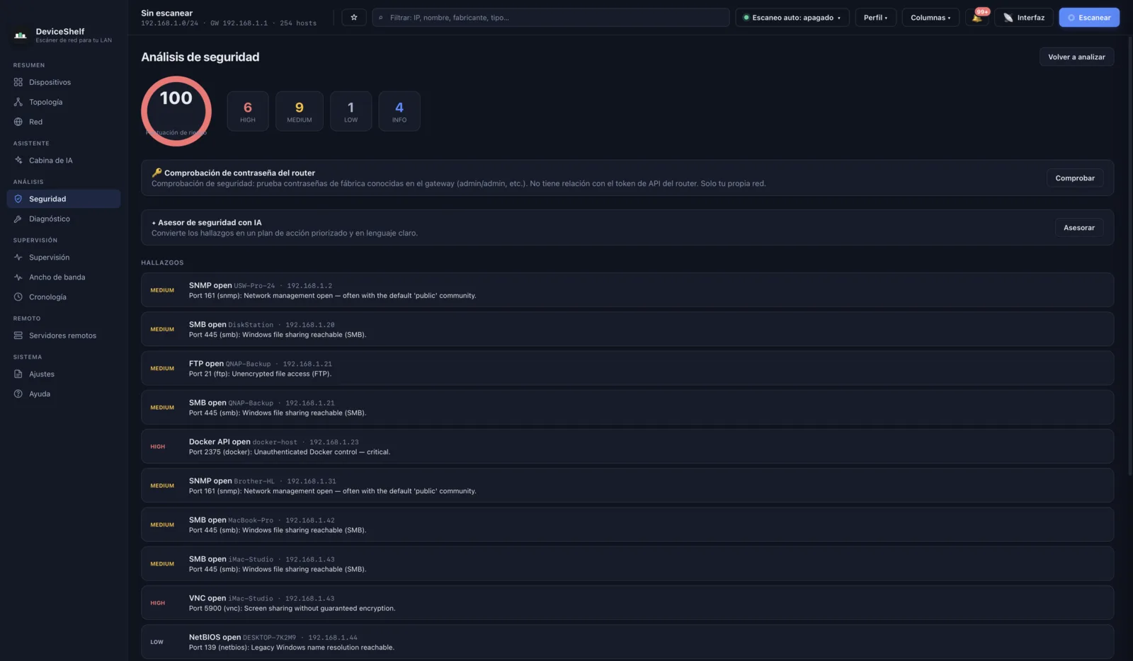Click the key icon beside router password check
Viewport: 1133px width, 661px height.
pyautogui.click(x=156, y=173)
